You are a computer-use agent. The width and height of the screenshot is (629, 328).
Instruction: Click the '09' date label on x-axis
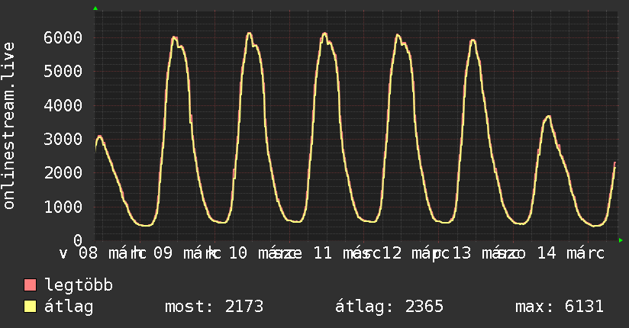pyautogui.click(x=163, y=253)
